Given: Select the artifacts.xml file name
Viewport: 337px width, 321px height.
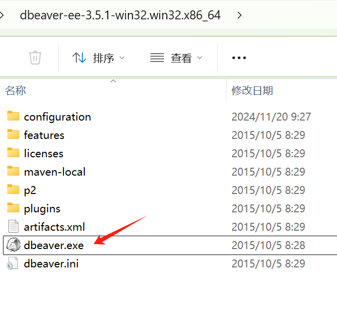Looking at the screenshot, I should [55, 227].
